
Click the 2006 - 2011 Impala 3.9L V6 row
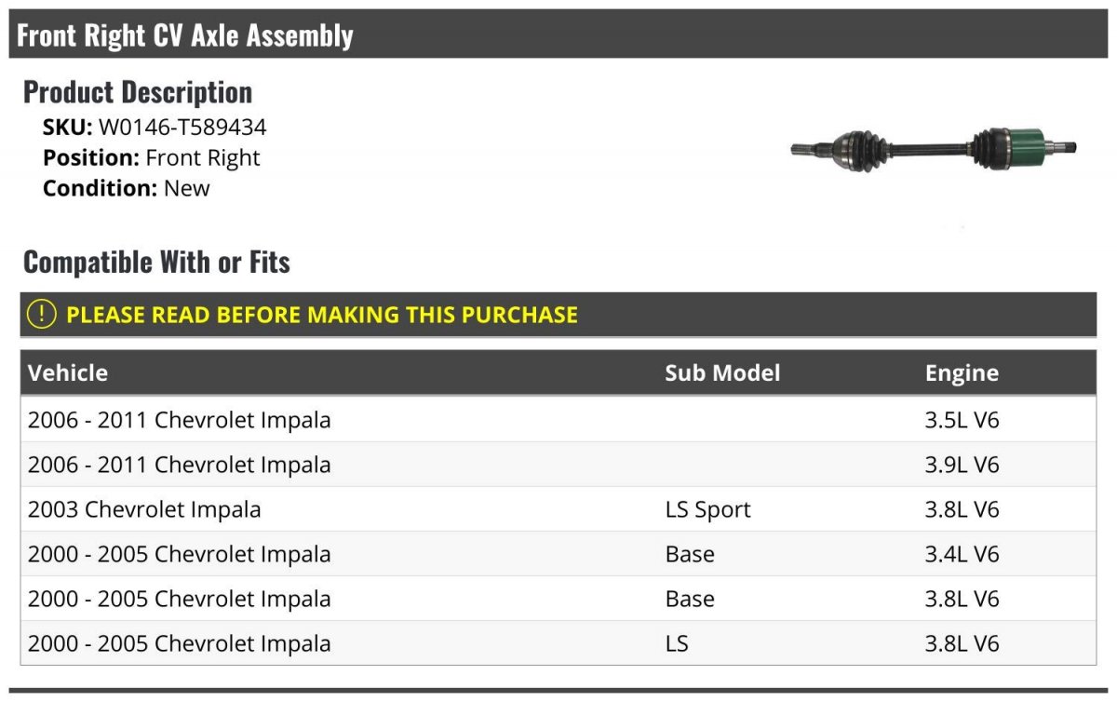point(558,465)
